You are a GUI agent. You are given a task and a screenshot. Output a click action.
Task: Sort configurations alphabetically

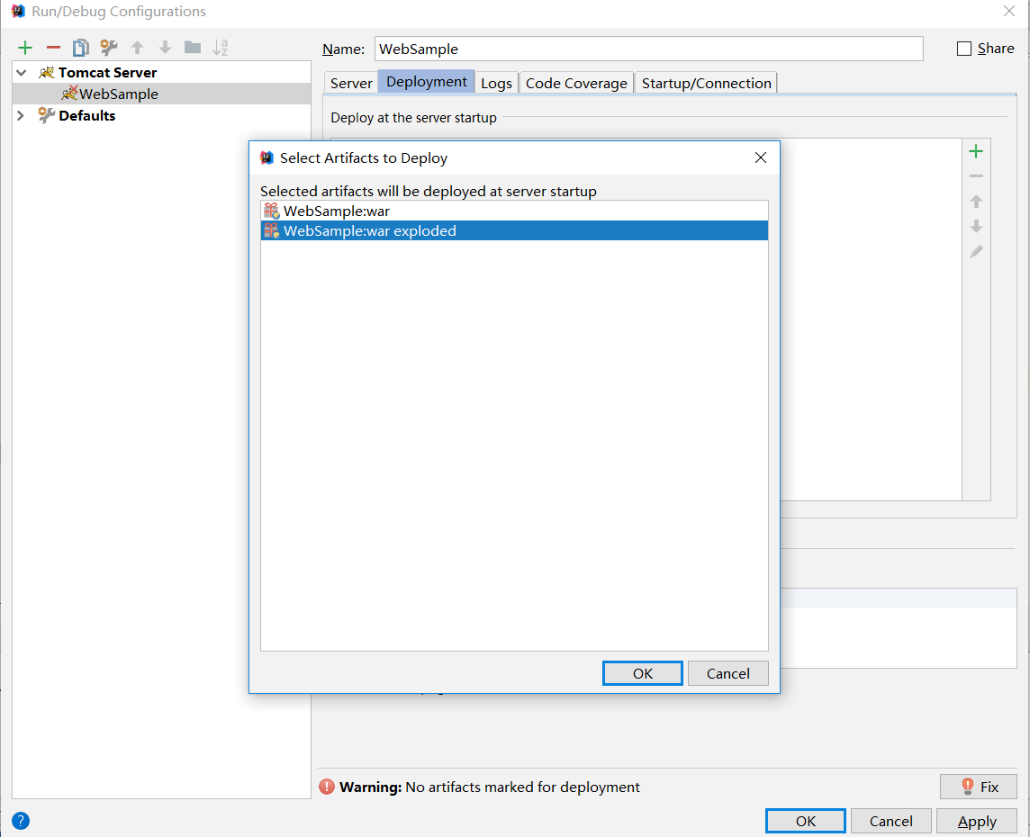[x=220, y=48]
